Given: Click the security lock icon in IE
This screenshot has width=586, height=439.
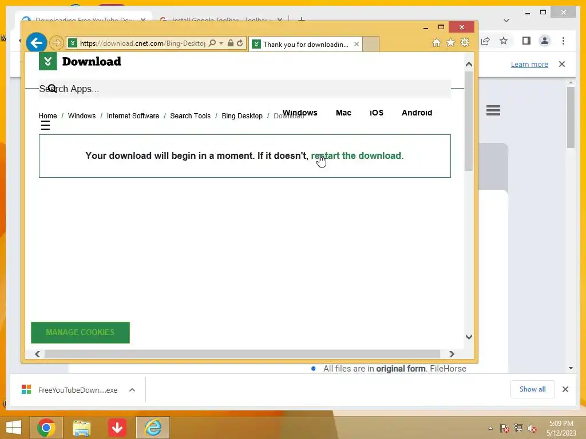Looking at the screenshot, I should coord(230,43).
